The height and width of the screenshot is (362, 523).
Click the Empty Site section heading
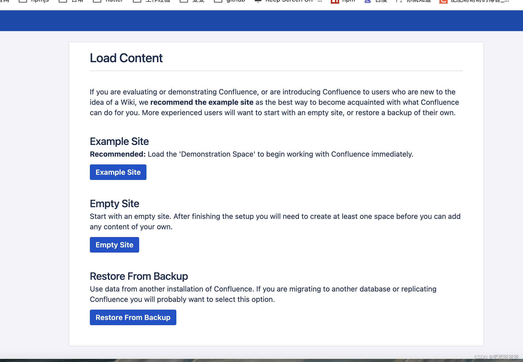coord(115,204)
